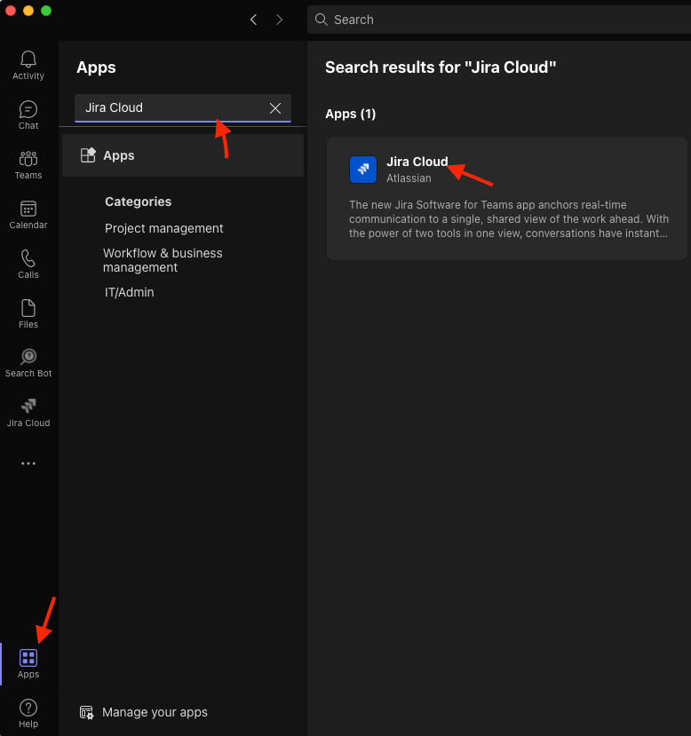691x736 pixels.
Task: Click the Jira Cloud app logo tile
Action: coord(362,169)
